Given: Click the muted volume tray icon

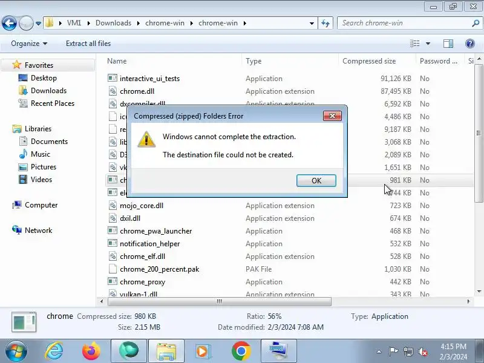Looking at the screenshot, I should point(422,352).
